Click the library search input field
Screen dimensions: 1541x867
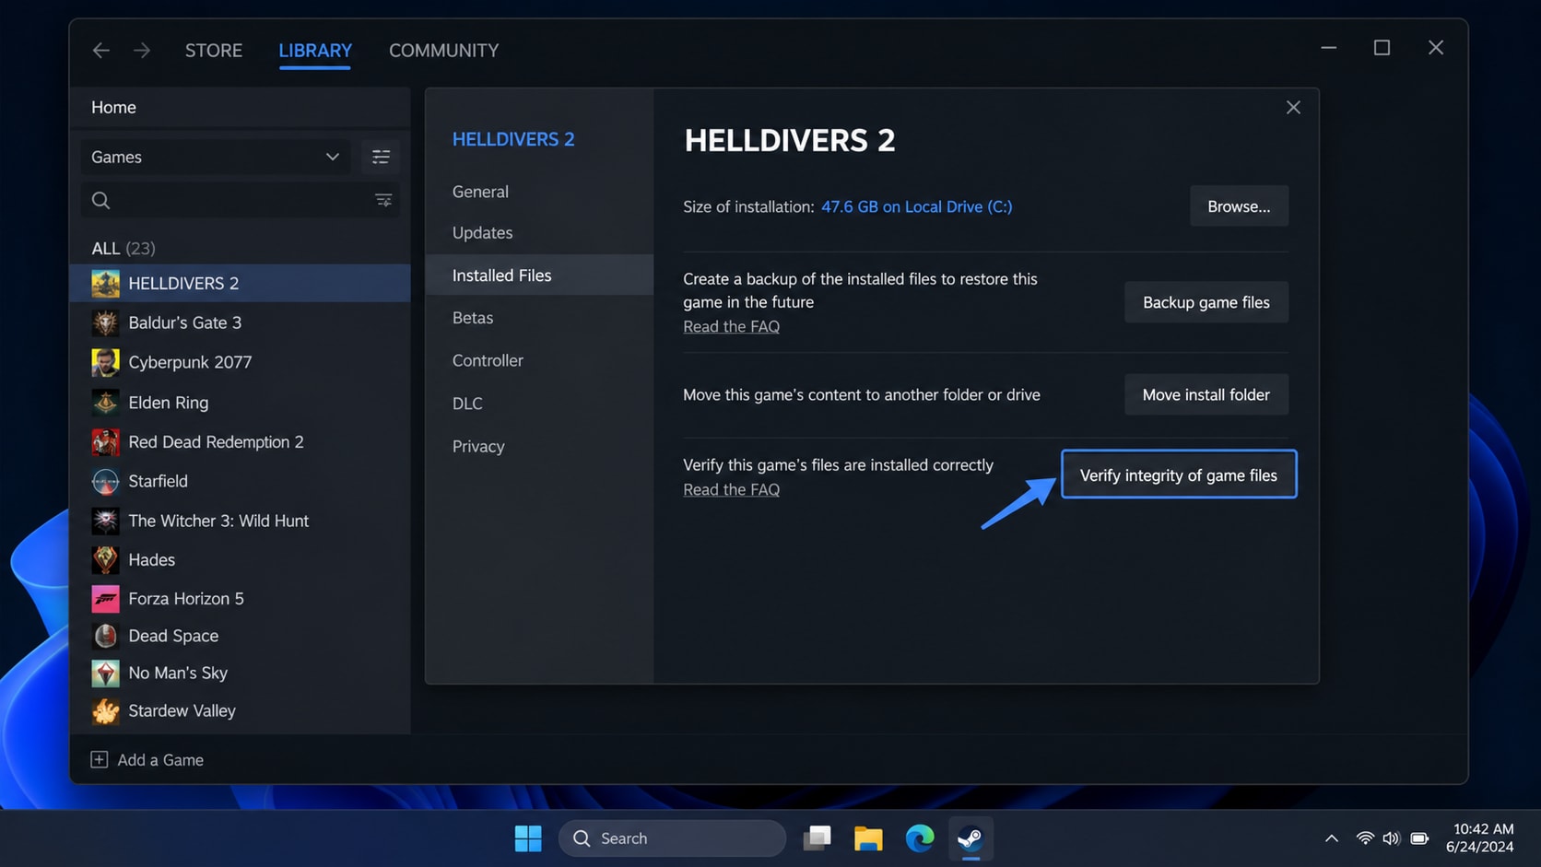[240, 200]
